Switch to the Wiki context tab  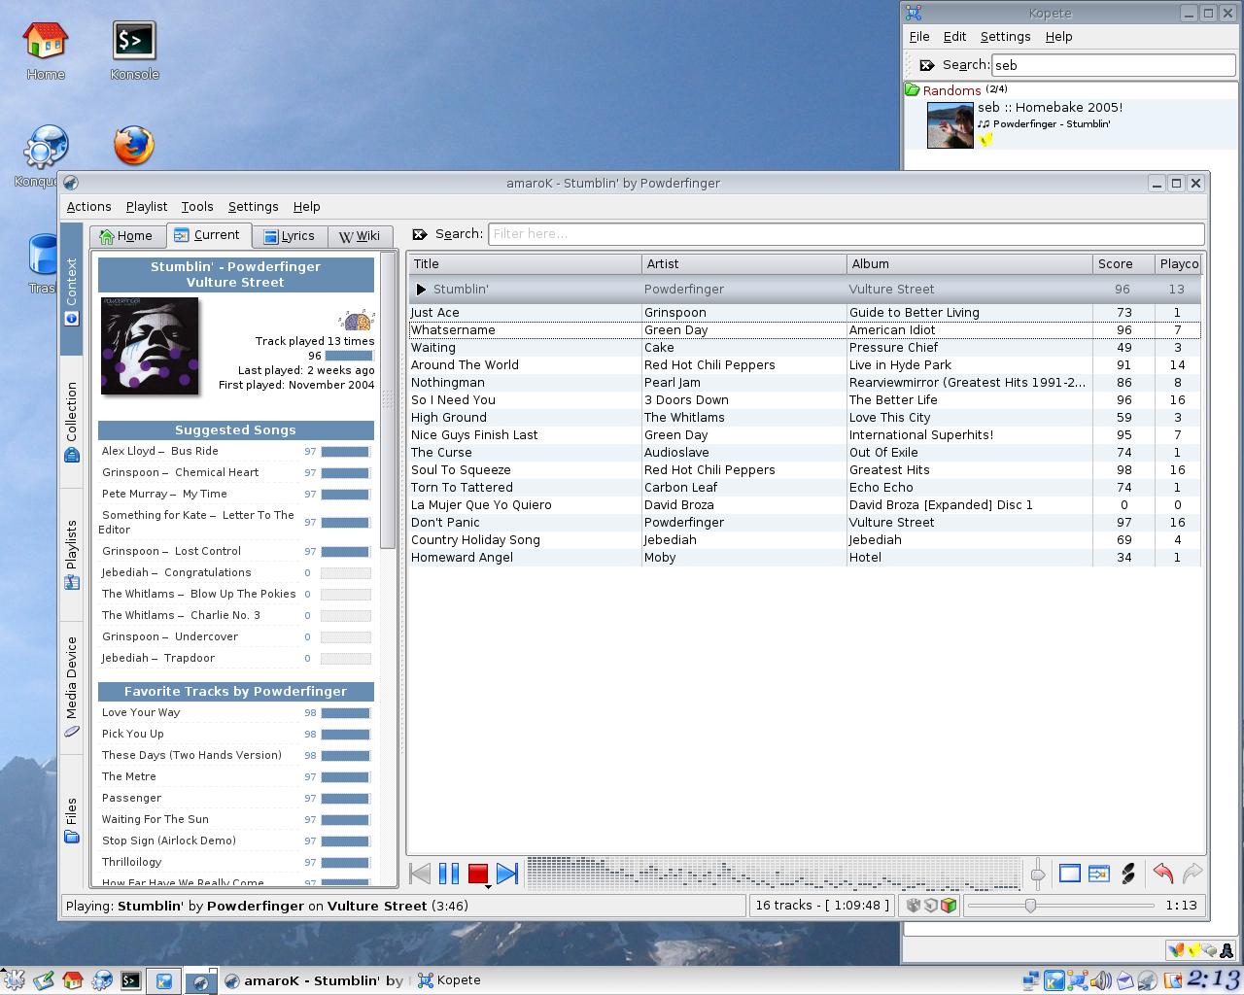tap(360, 236)
